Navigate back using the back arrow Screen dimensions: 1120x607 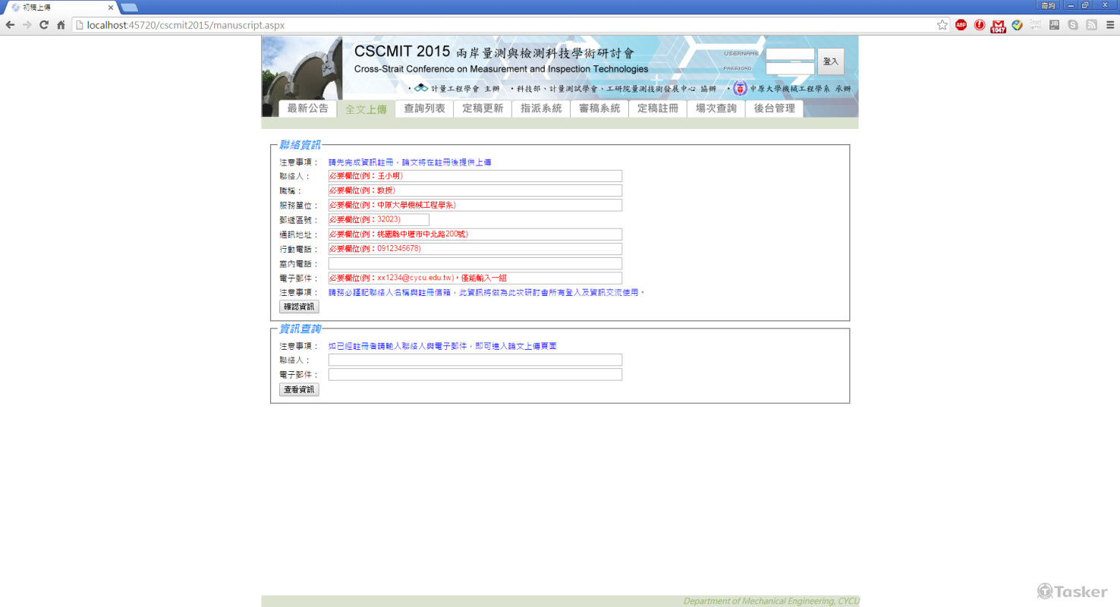coord(11,24)
